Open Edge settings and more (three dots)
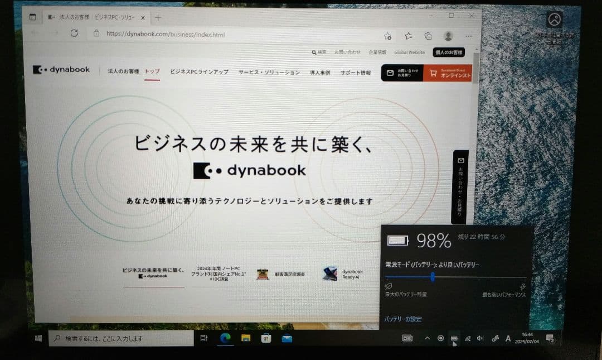This screenshot has width=602, height=360. (x=468, y=36)
